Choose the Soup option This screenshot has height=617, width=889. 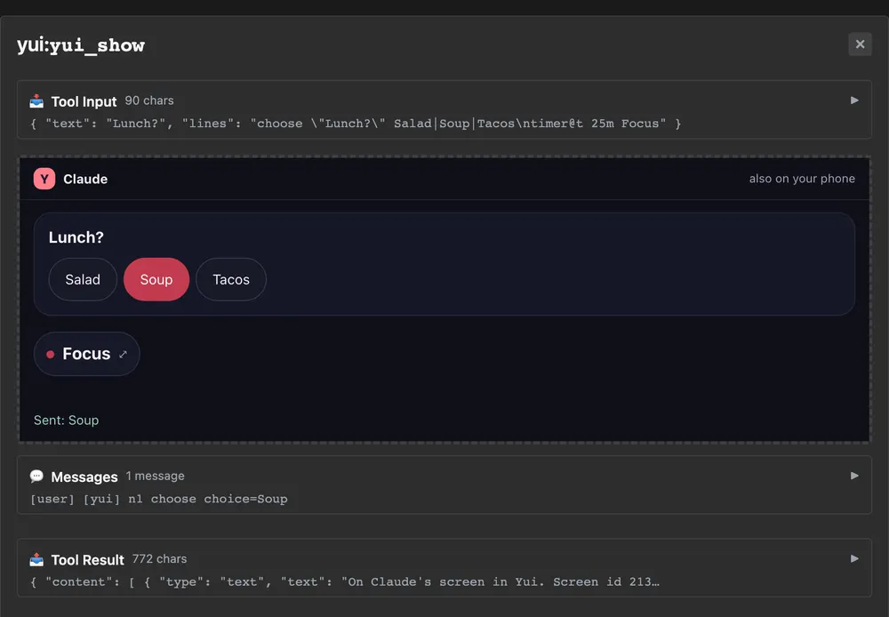pos(156,279)
